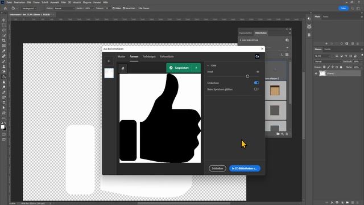Toggle the Benachbart checkbox
Screen dimensions: 364x205
click(x=124, y=9)
